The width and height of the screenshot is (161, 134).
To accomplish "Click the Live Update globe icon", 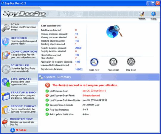I will click(6, 82).
